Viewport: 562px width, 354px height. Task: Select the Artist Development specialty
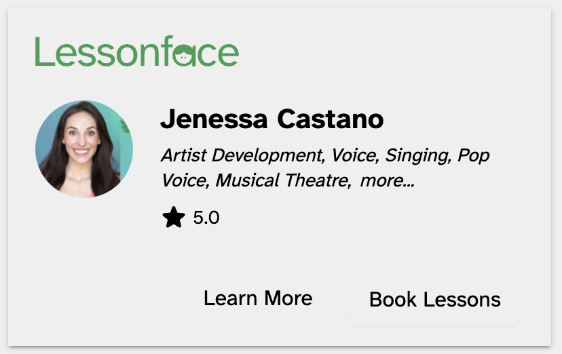[241, 155]
